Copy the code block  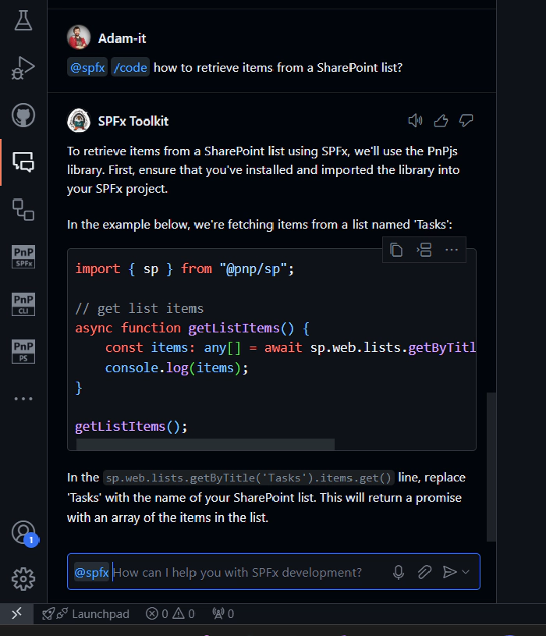pos(396,250)
